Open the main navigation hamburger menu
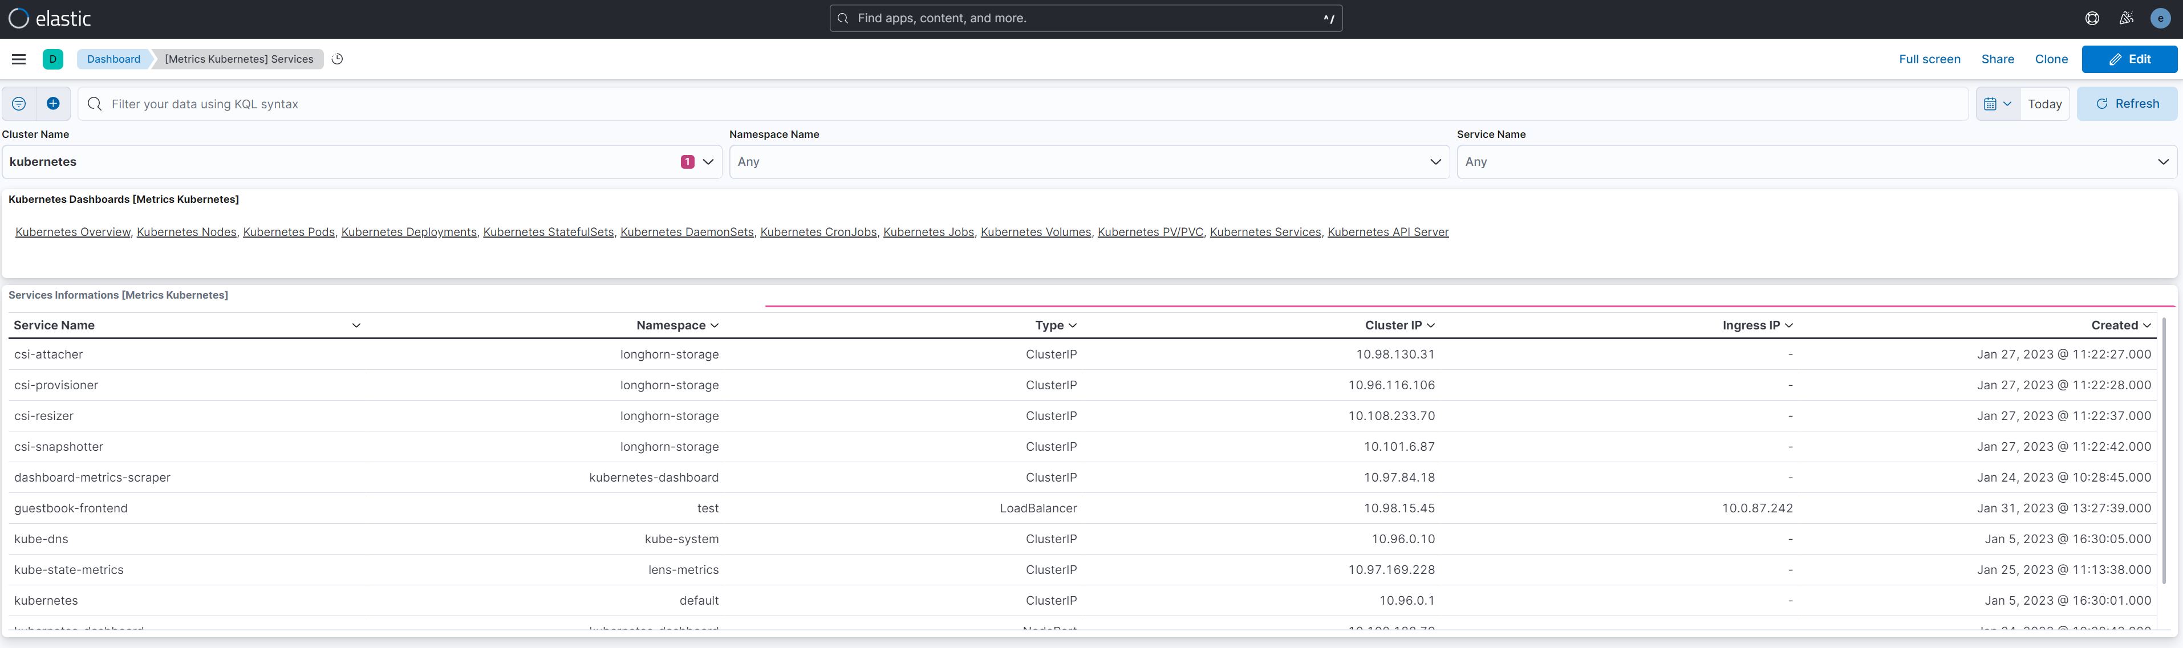2183x648 pixels. (x=19, y=59)
